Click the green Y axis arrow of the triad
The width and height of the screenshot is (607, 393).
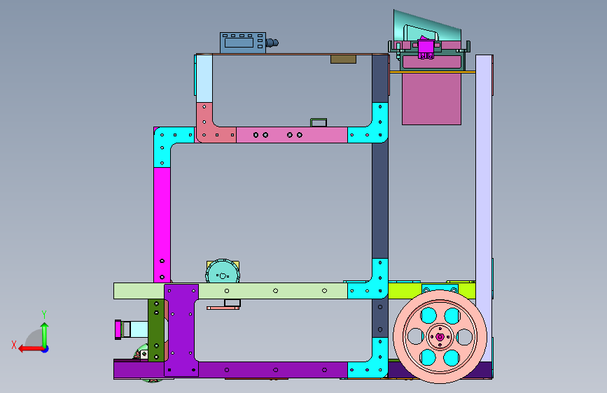[45, 334]
